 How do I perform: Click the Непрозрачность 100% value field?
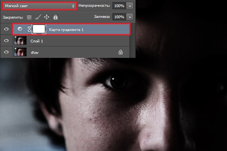[x=119, y=6]
